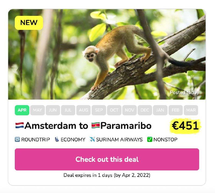
Task: Select the AUG month tab
Action: (83, 110)
